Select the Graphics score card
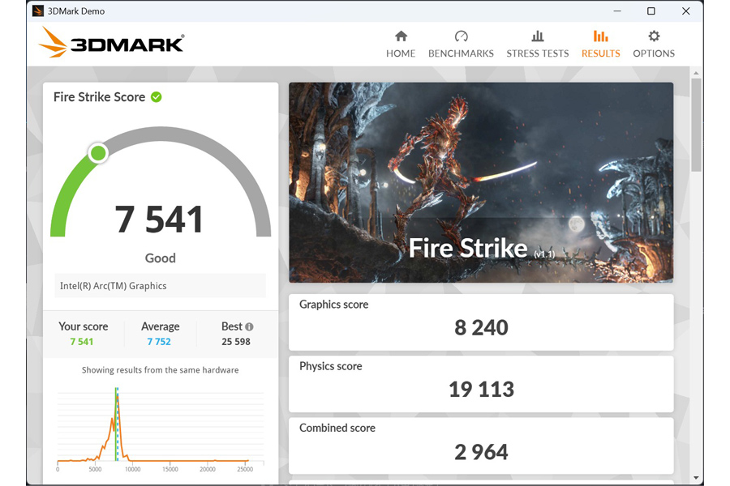Viewport: 730px width, 486px height. [481, 322]
